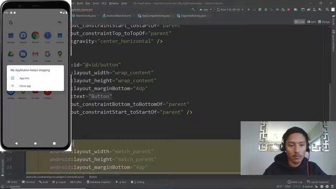Open Google app icon in second row
This screenshot has width=336, height=189.
tap(48, 54)
